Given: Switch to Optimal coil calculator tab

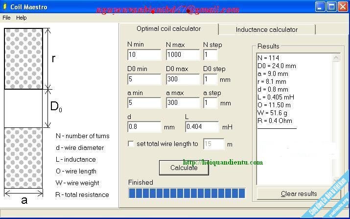Looking at the screenshot, I should [x=168, y=29].
